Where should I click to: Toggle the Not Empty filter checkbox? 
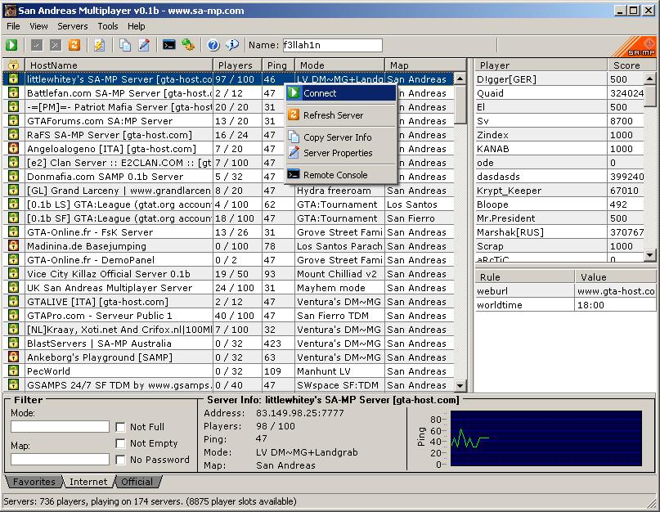tap(120, 443)
